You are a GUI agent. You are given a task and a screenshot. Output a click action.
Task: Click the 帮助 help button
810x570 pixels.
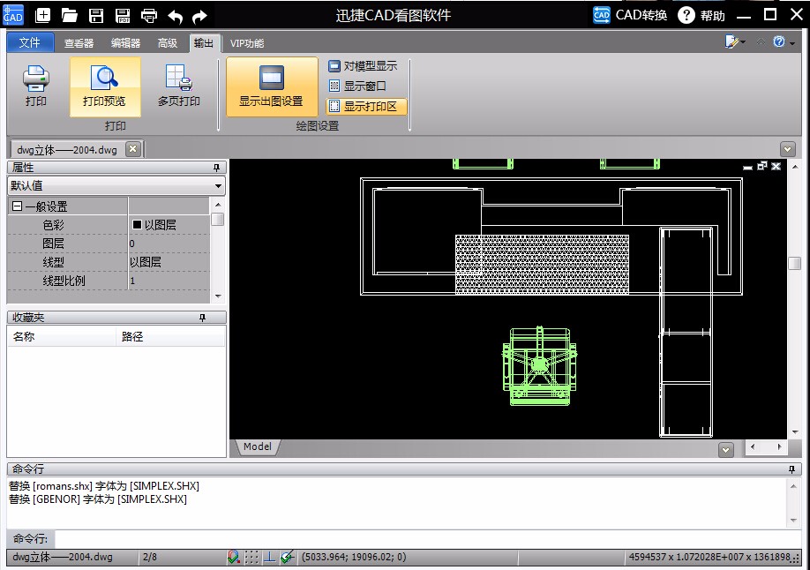(x=701, y=15)
